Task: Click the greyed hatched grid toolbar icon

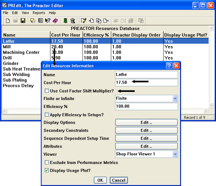Action: [x=131, y=21]
